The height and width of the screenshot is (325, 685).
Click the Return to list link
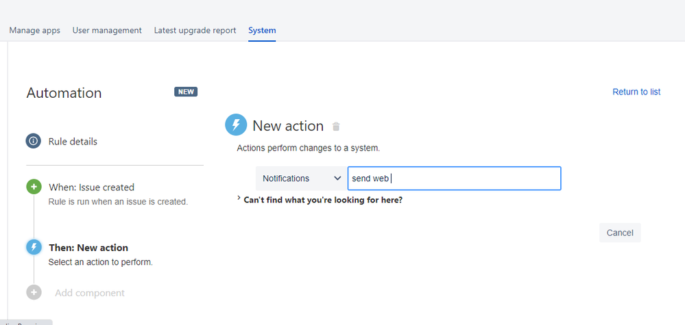point(636,92)
